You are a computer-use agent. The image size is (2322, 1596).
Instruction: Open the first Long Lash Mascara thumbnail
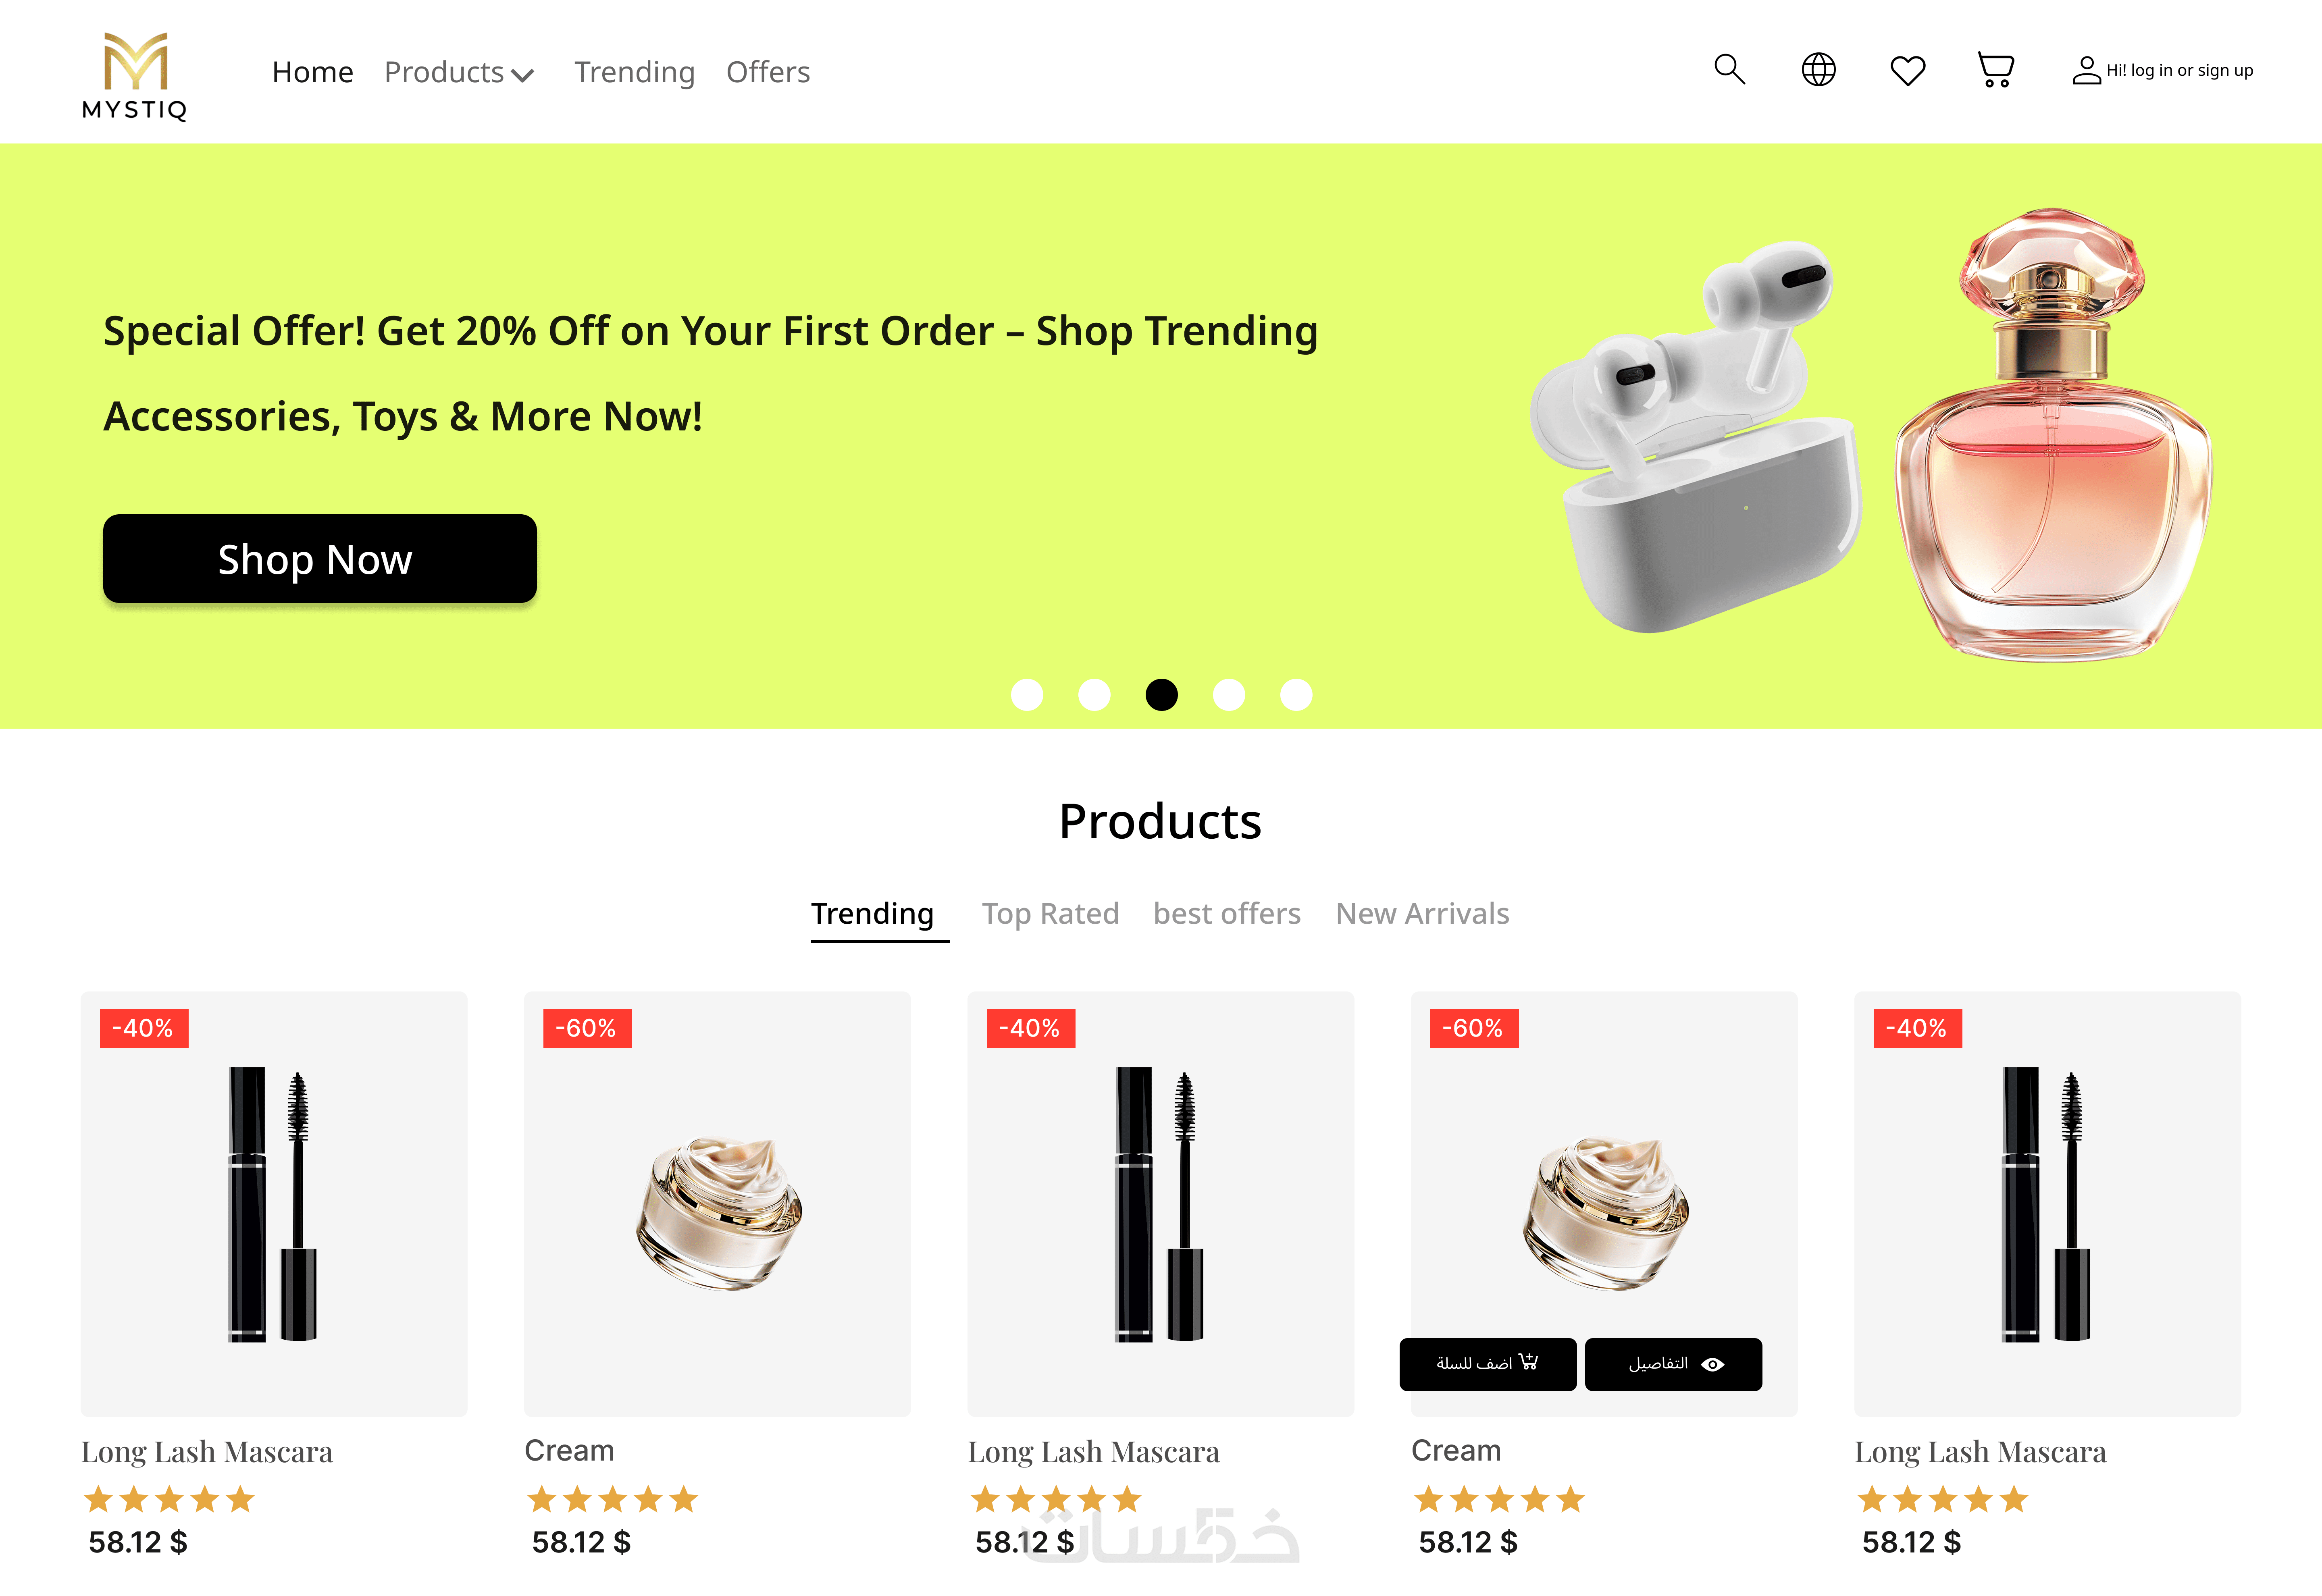click(x=274, y=1204)
